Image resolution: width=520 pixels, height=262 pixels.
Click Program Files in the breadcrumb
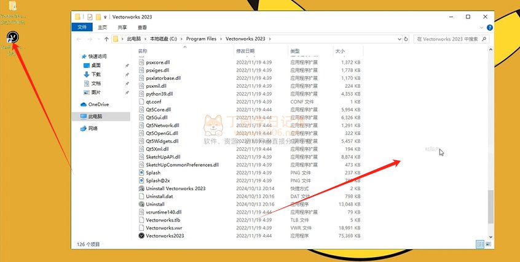202,39
